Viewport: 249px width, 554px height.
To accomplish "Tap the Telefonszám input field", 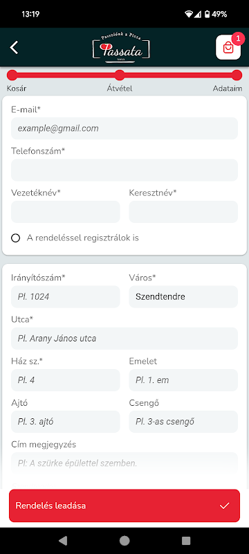I will (124, 170).
